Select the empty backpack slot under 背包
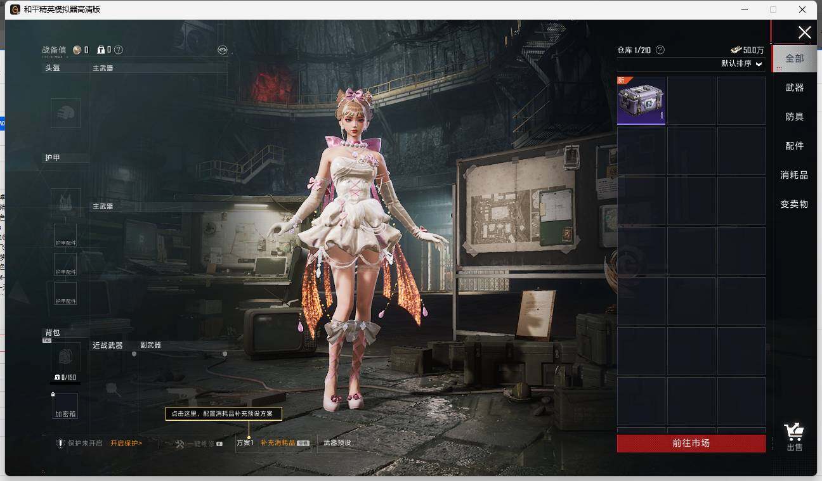The height and width of the screenshot is (481, 822). [65, 357]
